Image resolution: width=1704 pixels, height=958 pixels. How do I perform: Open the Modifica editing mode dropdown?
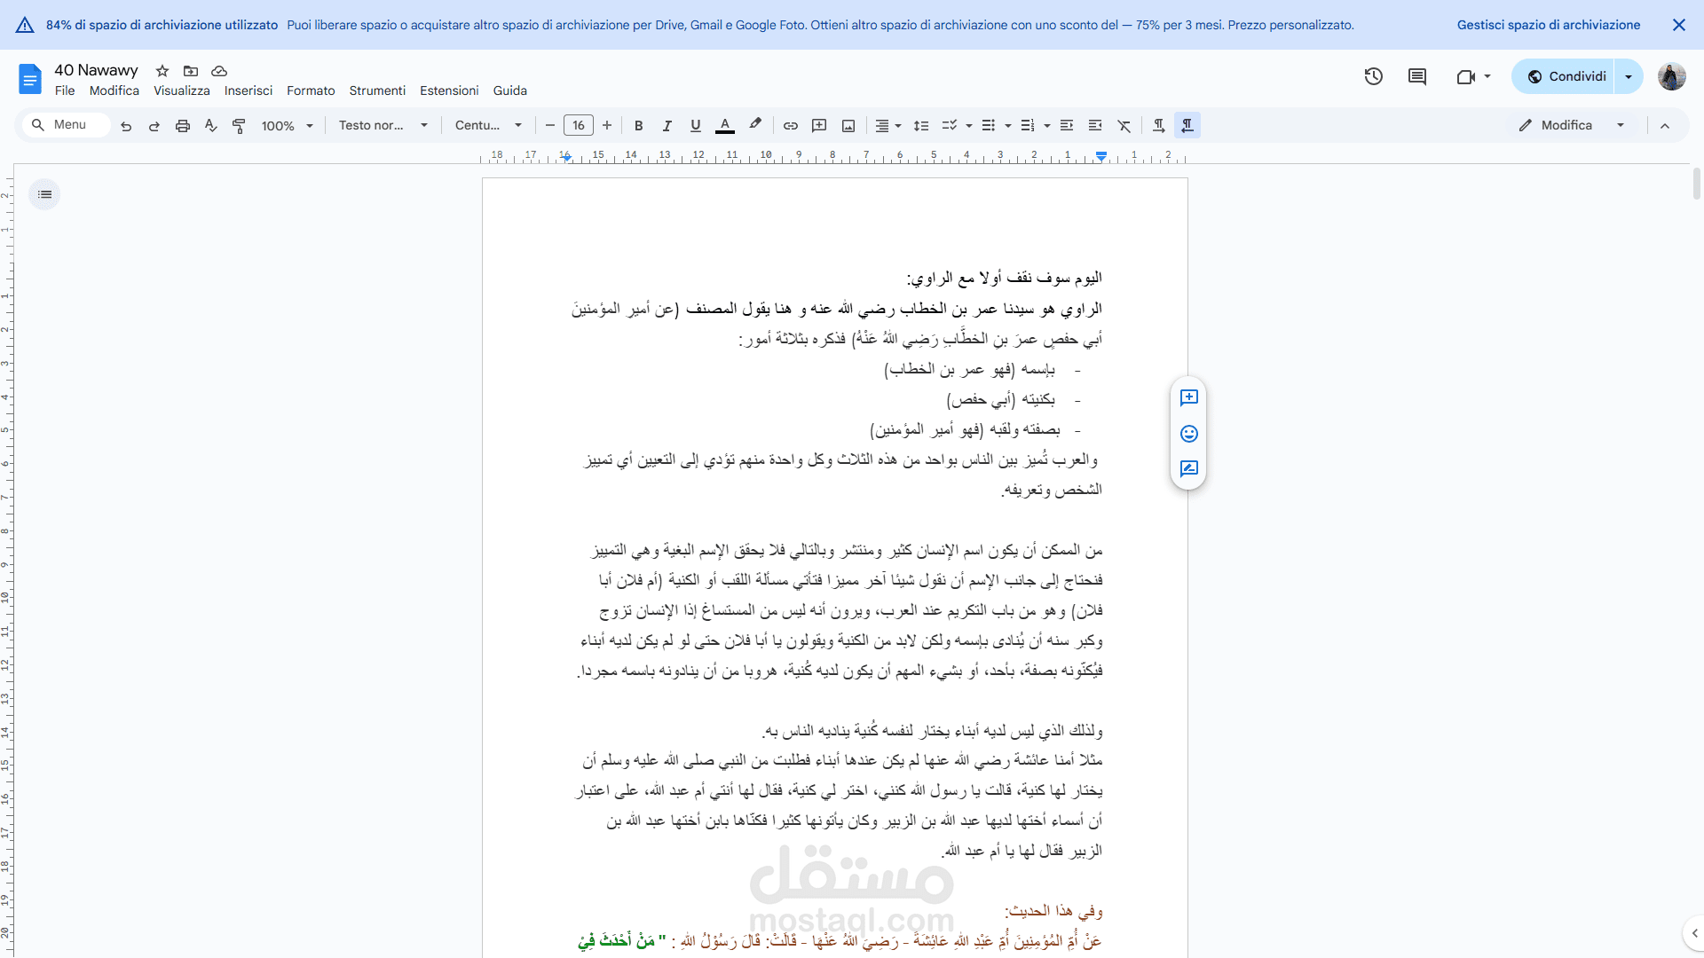(x=1572, y=125)
